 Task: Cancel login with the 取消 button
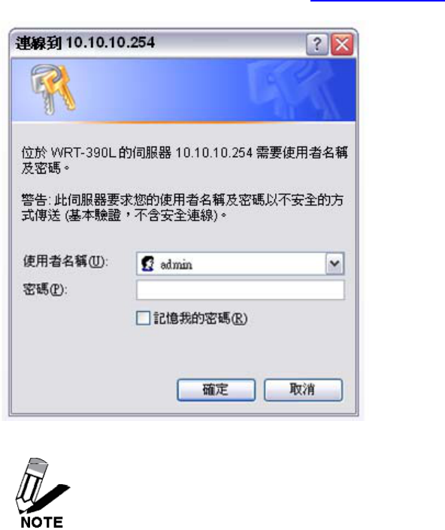[303, 389]
